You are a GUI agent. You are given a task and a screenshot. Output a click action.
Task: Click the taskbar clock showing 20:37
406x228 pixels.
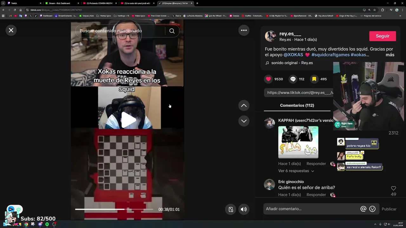[x=398, y=224]
